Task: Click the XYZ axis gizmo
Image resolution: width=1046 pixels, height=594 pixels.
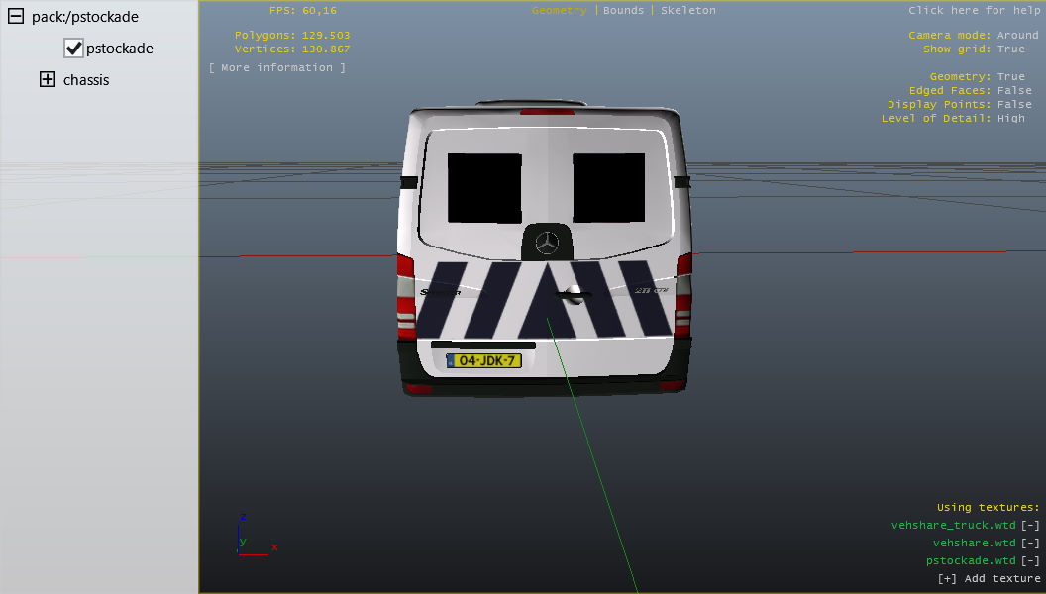Action: [x=253, y=537]
